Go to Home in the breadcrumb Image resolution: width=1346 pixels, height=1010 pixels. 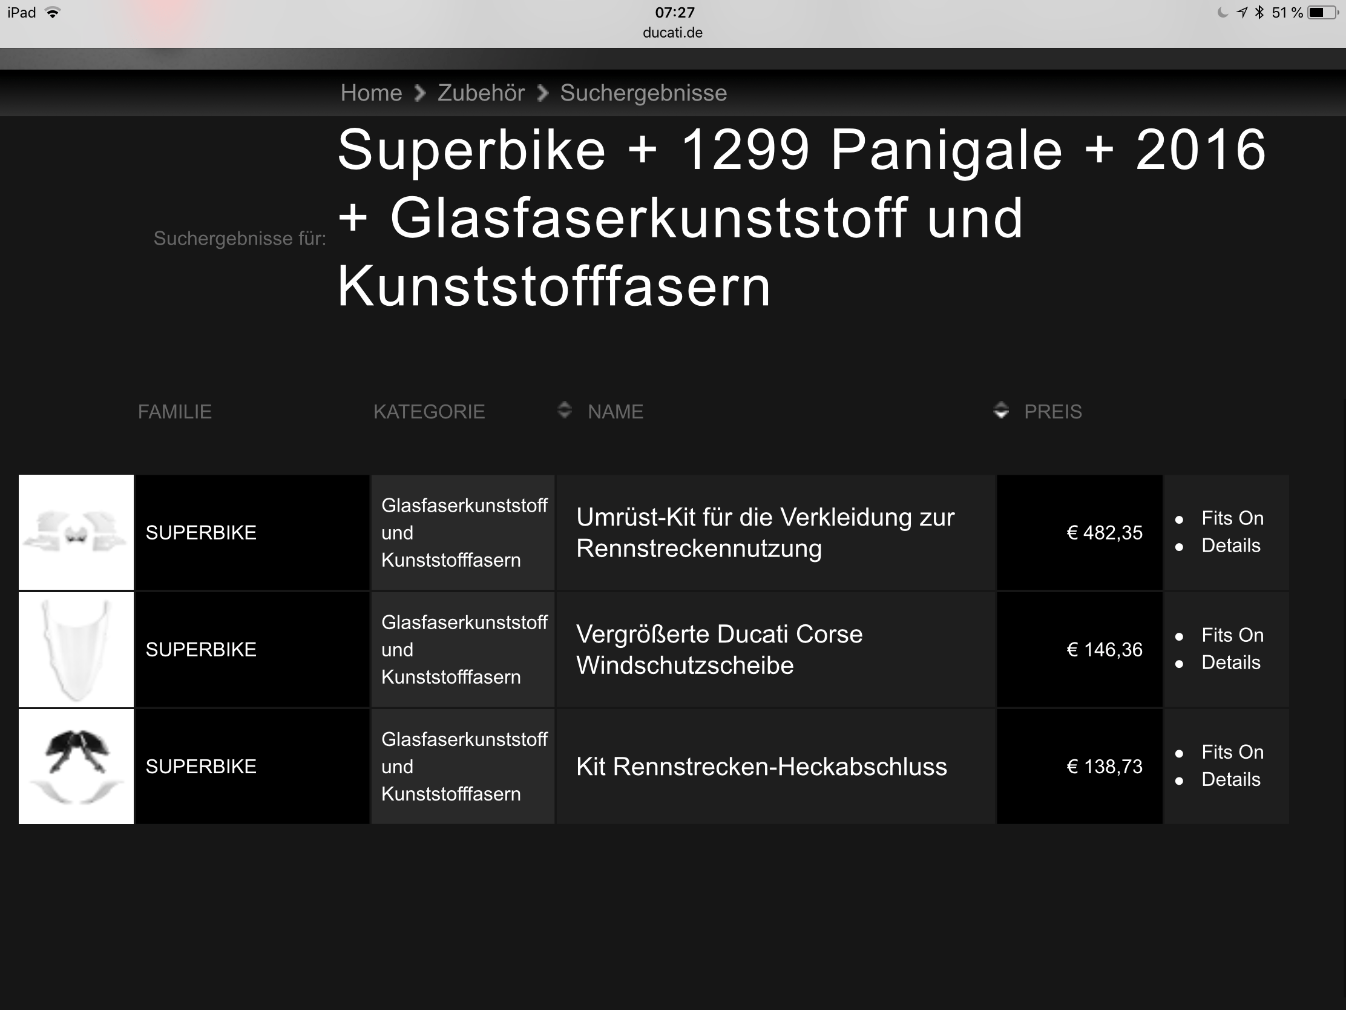[371, 93]
